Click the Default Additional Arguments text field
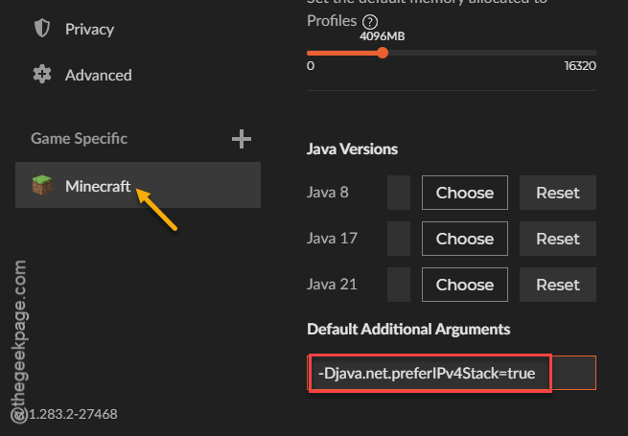Viewport: 628px width, 436px height. 452,373
